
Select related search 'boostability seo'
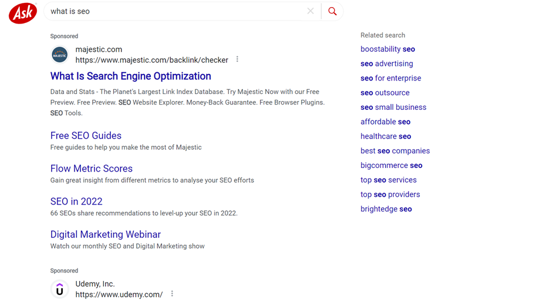pyautogui.click(x=387, y=49)
